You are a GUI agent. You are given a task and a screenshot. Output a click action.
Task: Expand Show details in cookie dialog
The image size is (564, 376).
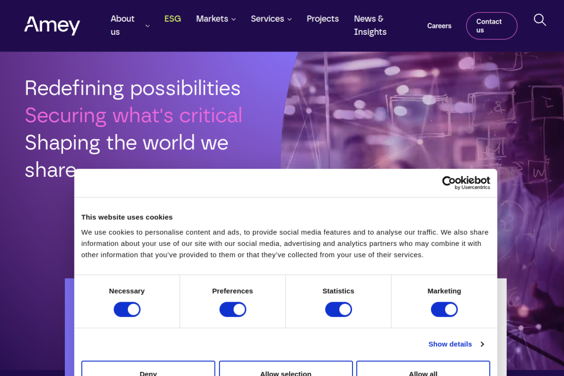tap(456, 344)
